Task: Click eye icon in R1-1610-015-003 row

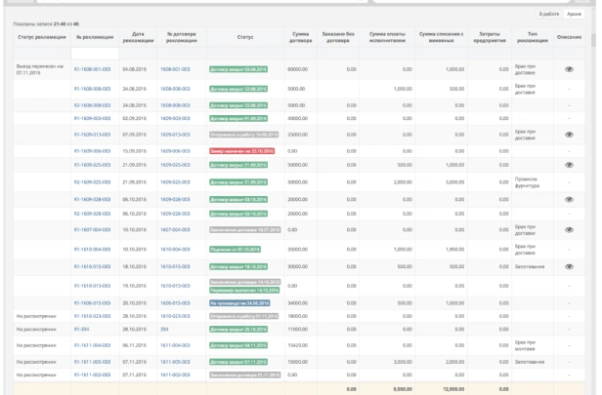Action: tap(569, 266)
